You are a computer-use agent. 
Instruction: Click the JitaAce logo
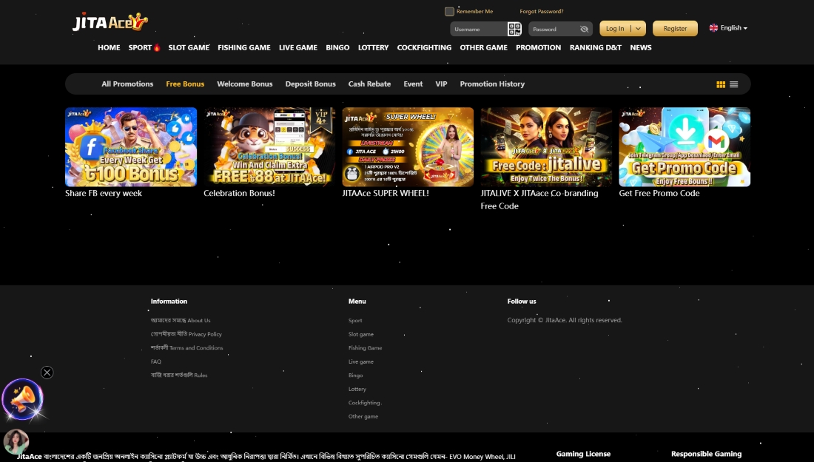click(x=110, y=21)
